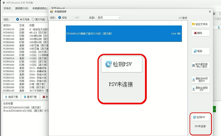
Task: Open the 类型 dropdown showing 游戏
Action: pos(109,17)
